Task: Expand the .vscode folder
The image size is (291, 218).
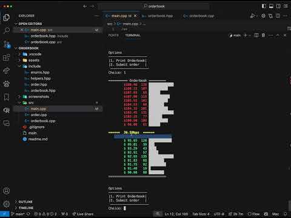Action: tap(35, 54)
